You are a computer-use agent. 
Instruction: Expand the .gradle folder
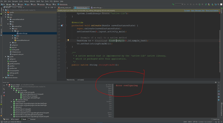coord(6,13)
